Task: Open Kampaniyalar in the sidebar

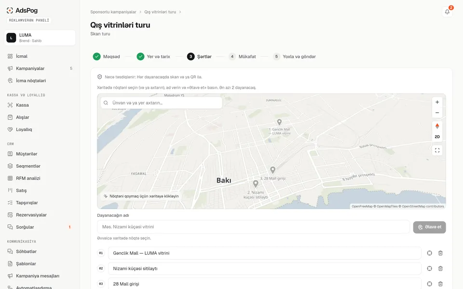Action: (40, 68)
